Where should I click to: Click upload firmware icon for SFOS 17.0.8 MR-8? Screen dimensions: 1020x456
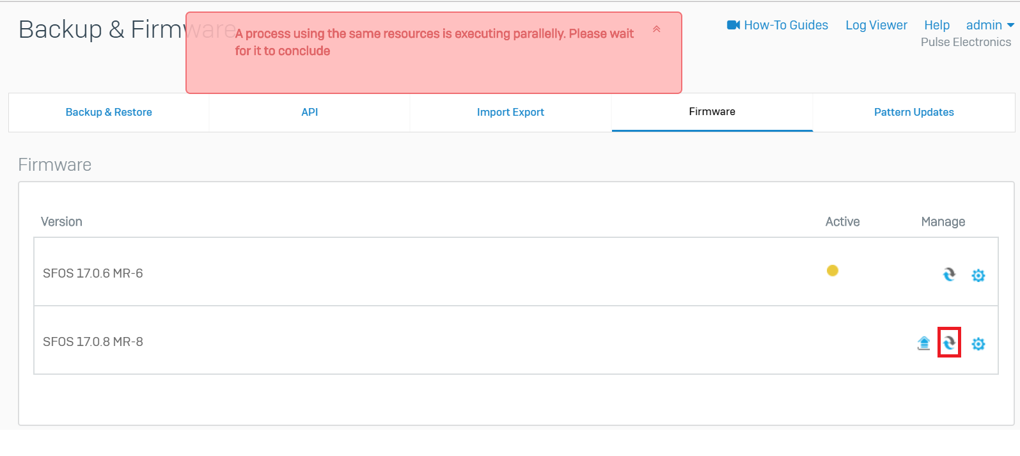click(x=923, y=343)
